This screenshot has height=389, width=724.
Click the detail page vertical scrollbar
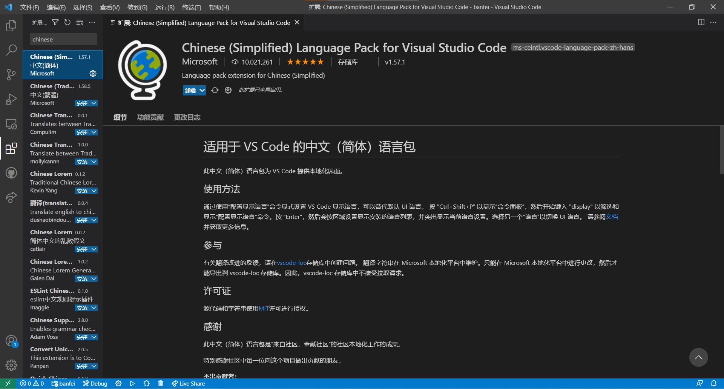pos(722,150)
